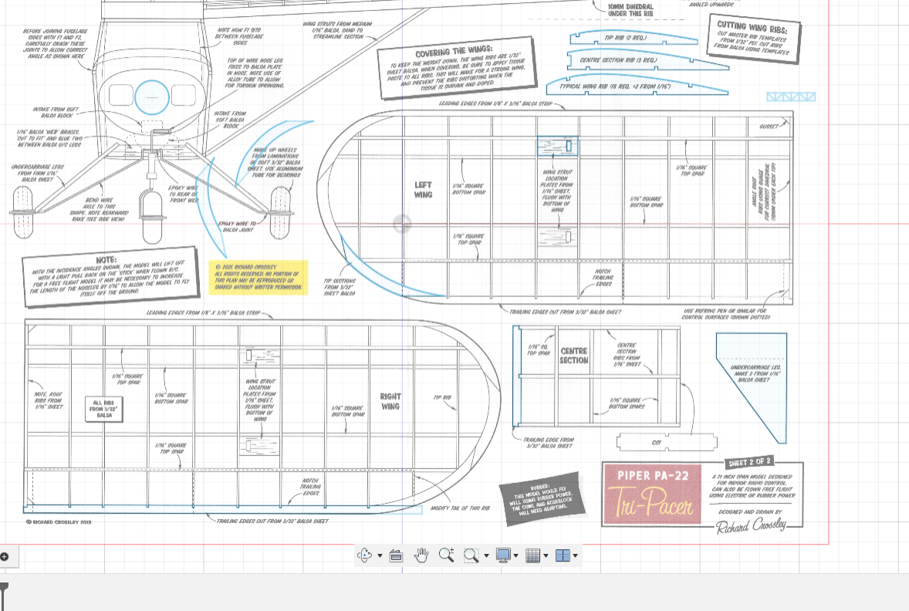Click the LEFT WING label on plan
The image size is (909, 611).
point(423,190)
